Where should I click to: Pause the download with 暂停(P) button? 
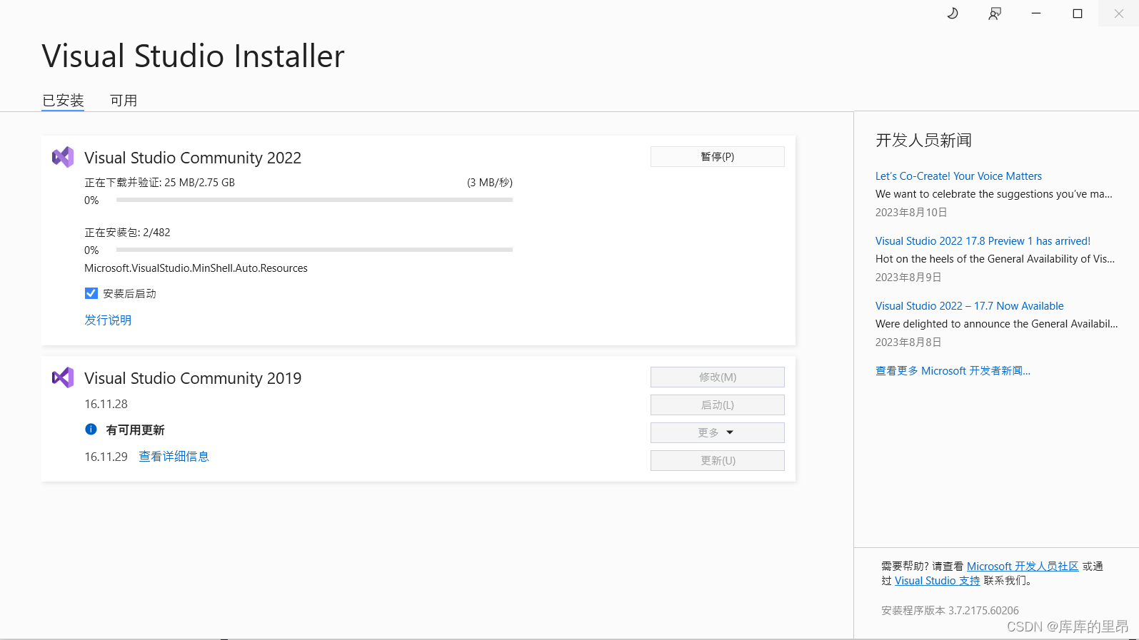click(x=717, y=156)
